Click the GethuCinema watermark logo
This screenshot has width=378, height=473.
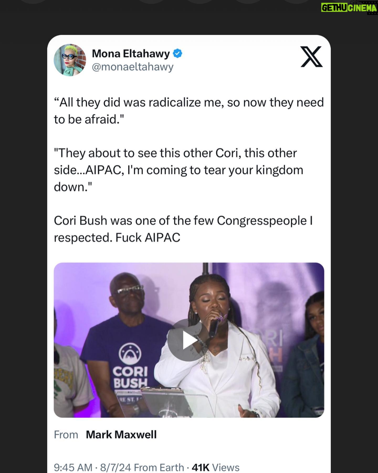[349, 8]
